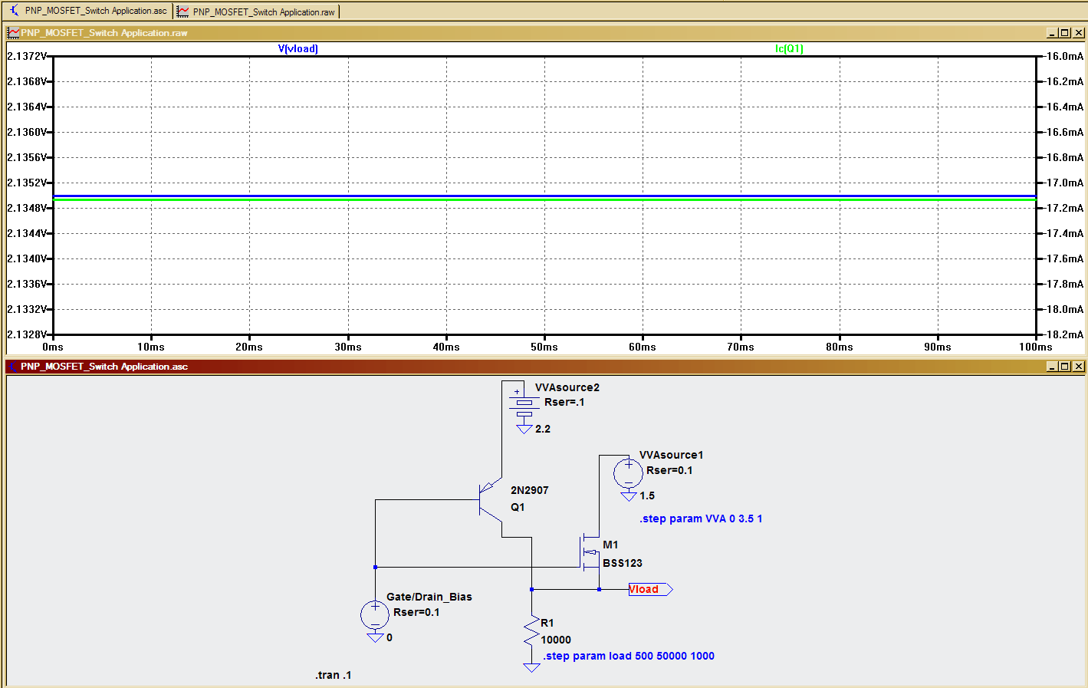
Task: Click the 50ms time axis label
Action: coord(544,347)
